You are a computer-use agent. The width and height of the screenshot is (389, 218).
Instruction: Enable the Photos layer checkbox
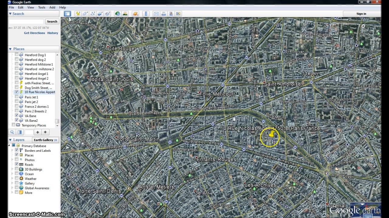[x=17, y=160]
